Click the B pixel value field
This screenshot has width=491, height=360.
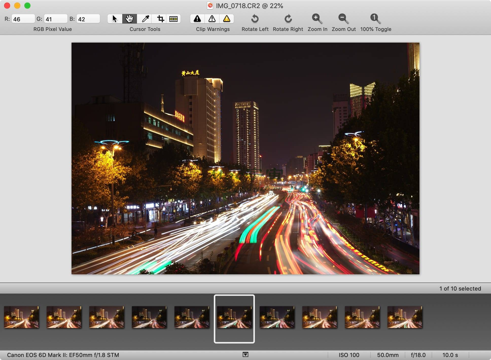point(88,19)
